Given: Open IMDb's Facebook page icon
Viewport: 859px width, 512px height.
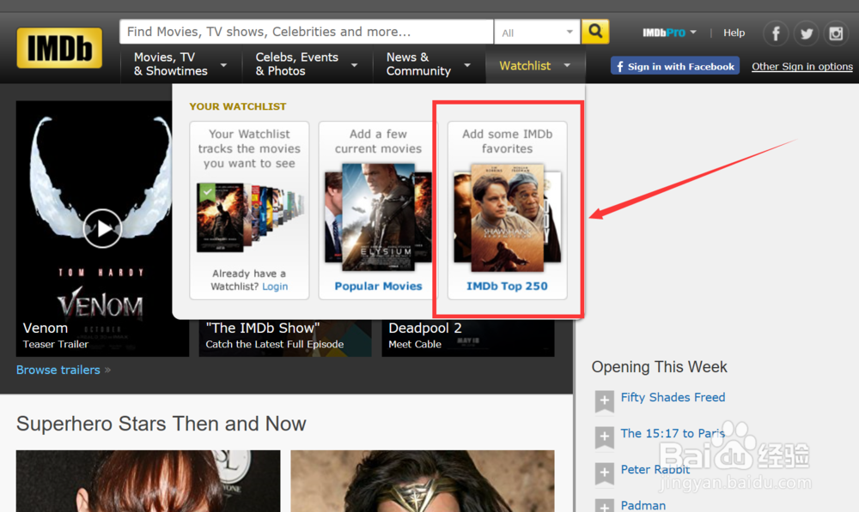Looking at the screenshot, I should (776, 34).
